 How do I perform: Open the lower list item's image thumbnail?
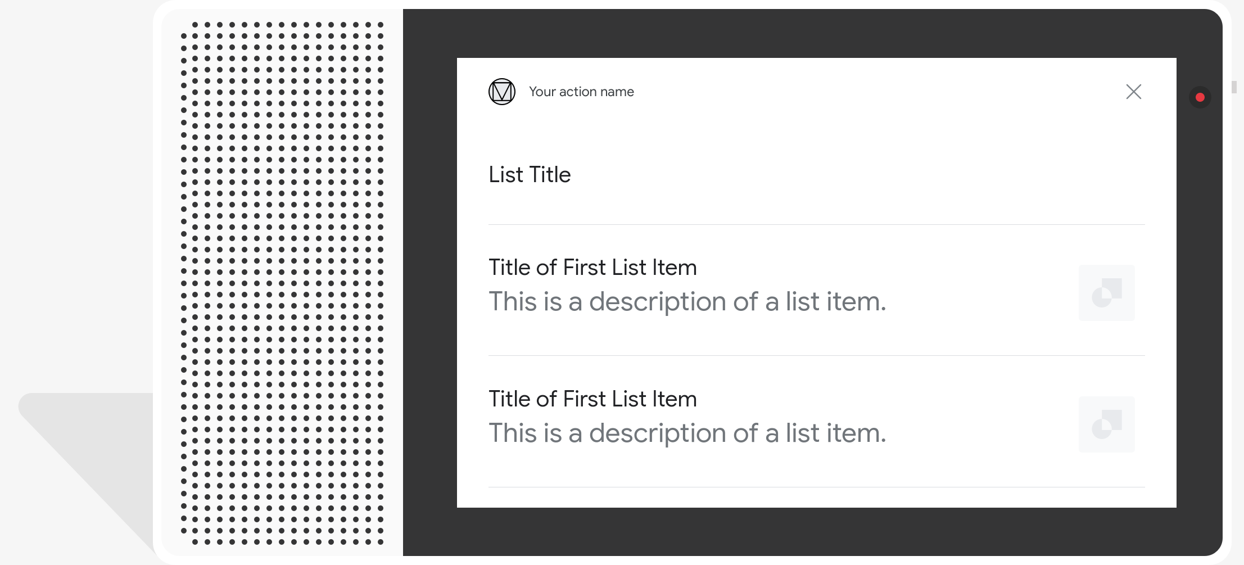[x=1106, y=424]
